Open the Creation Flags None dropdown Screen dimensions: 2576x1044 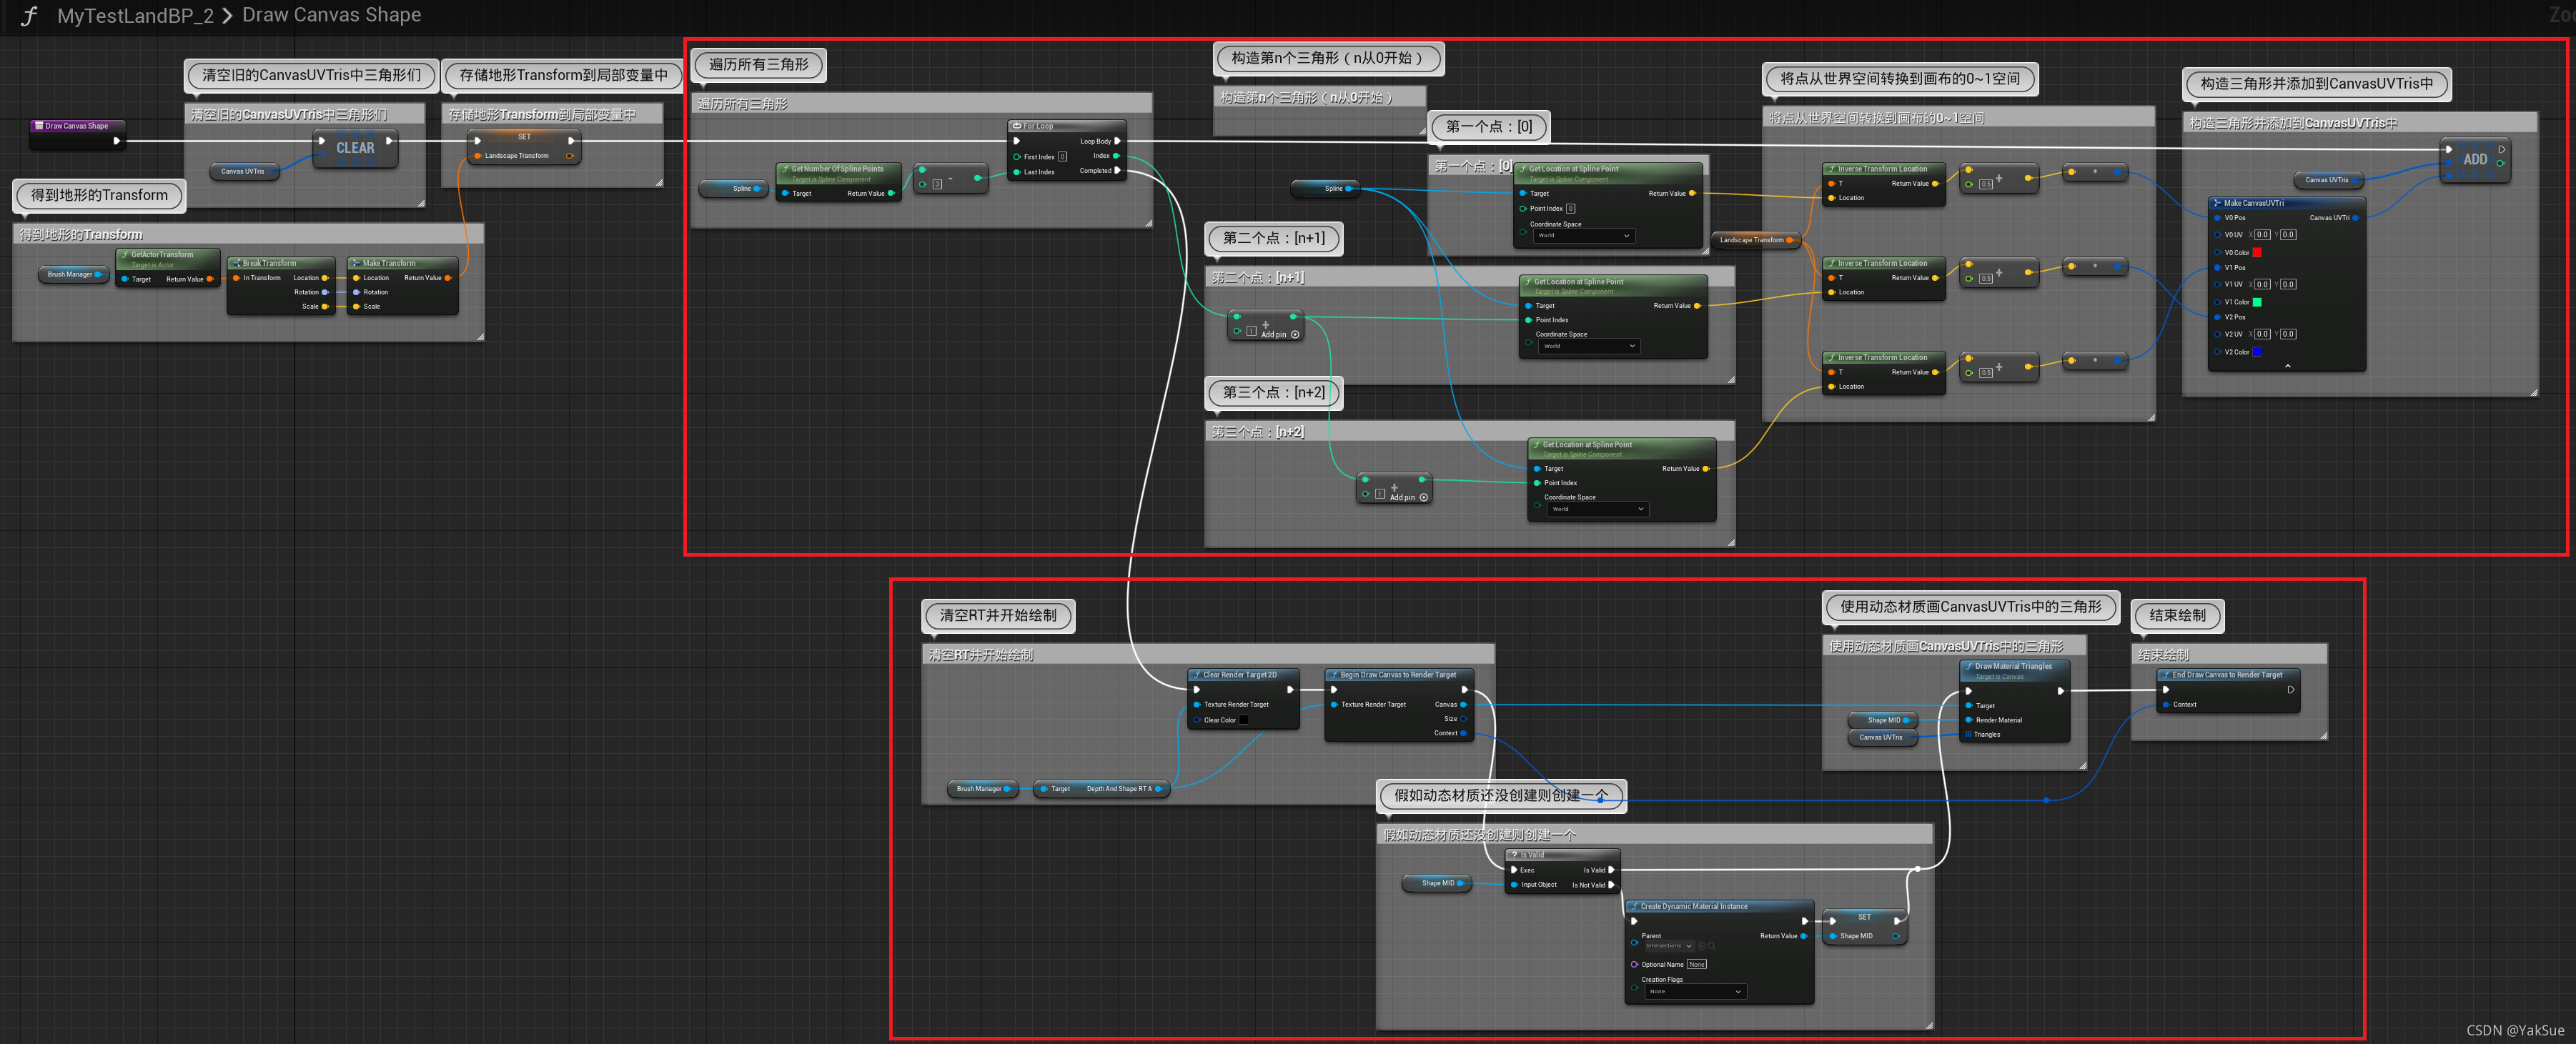(1696, 992)
